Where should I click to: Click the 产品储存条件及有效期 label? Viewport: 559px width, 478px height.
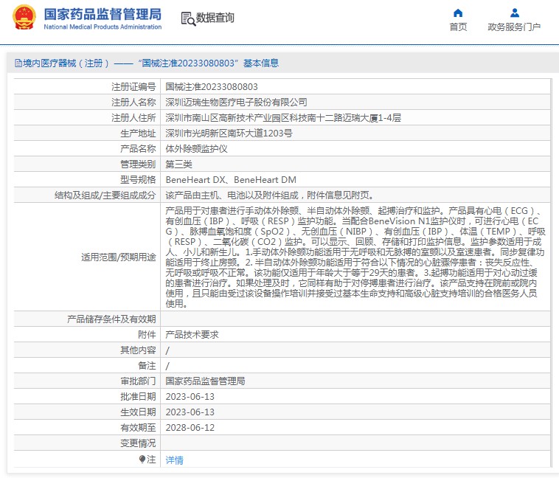[x=111, y=319]
